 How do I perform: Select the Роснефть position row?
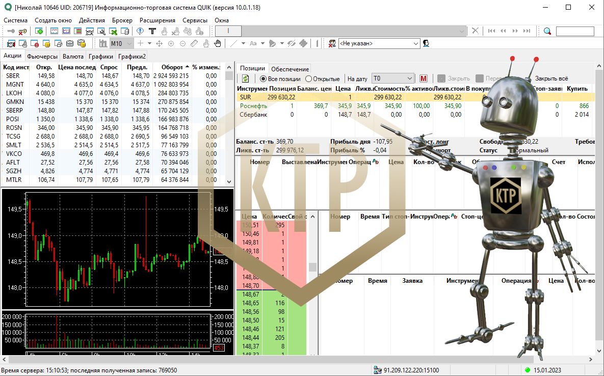(x=415, y=106)
